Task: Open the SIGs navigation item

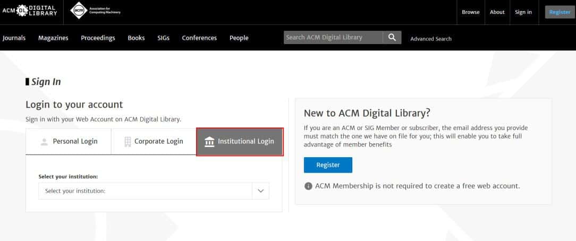Action: 163,38
